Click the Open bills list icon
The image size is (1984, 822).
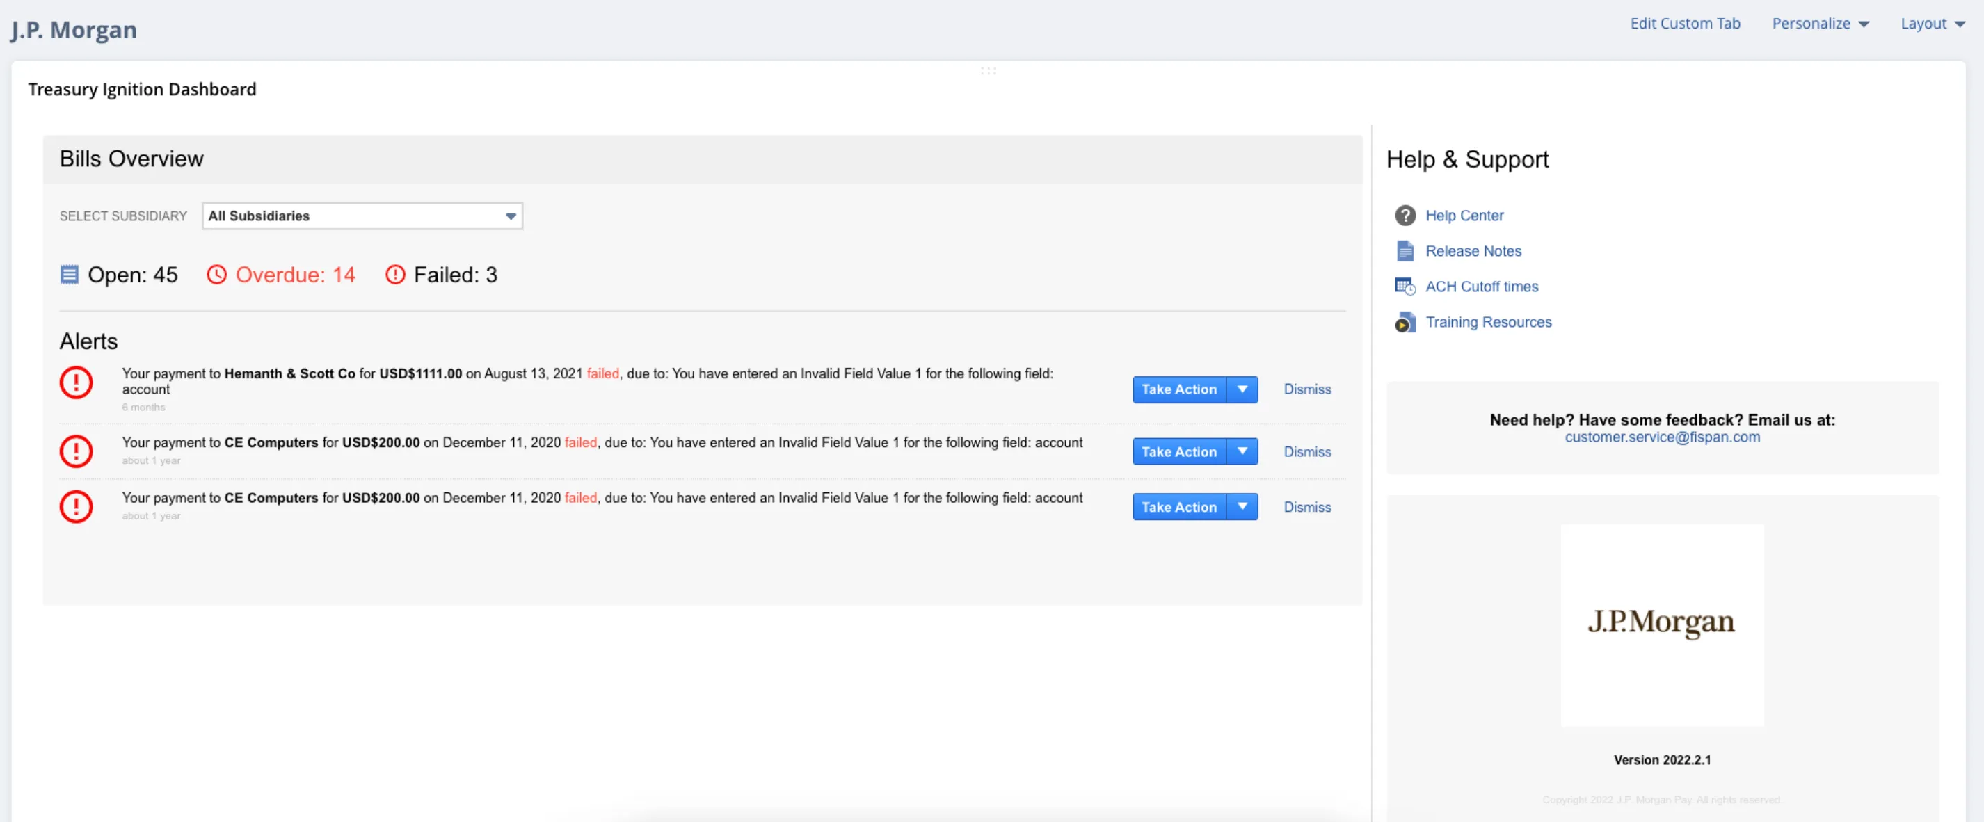tap(70, 275)
